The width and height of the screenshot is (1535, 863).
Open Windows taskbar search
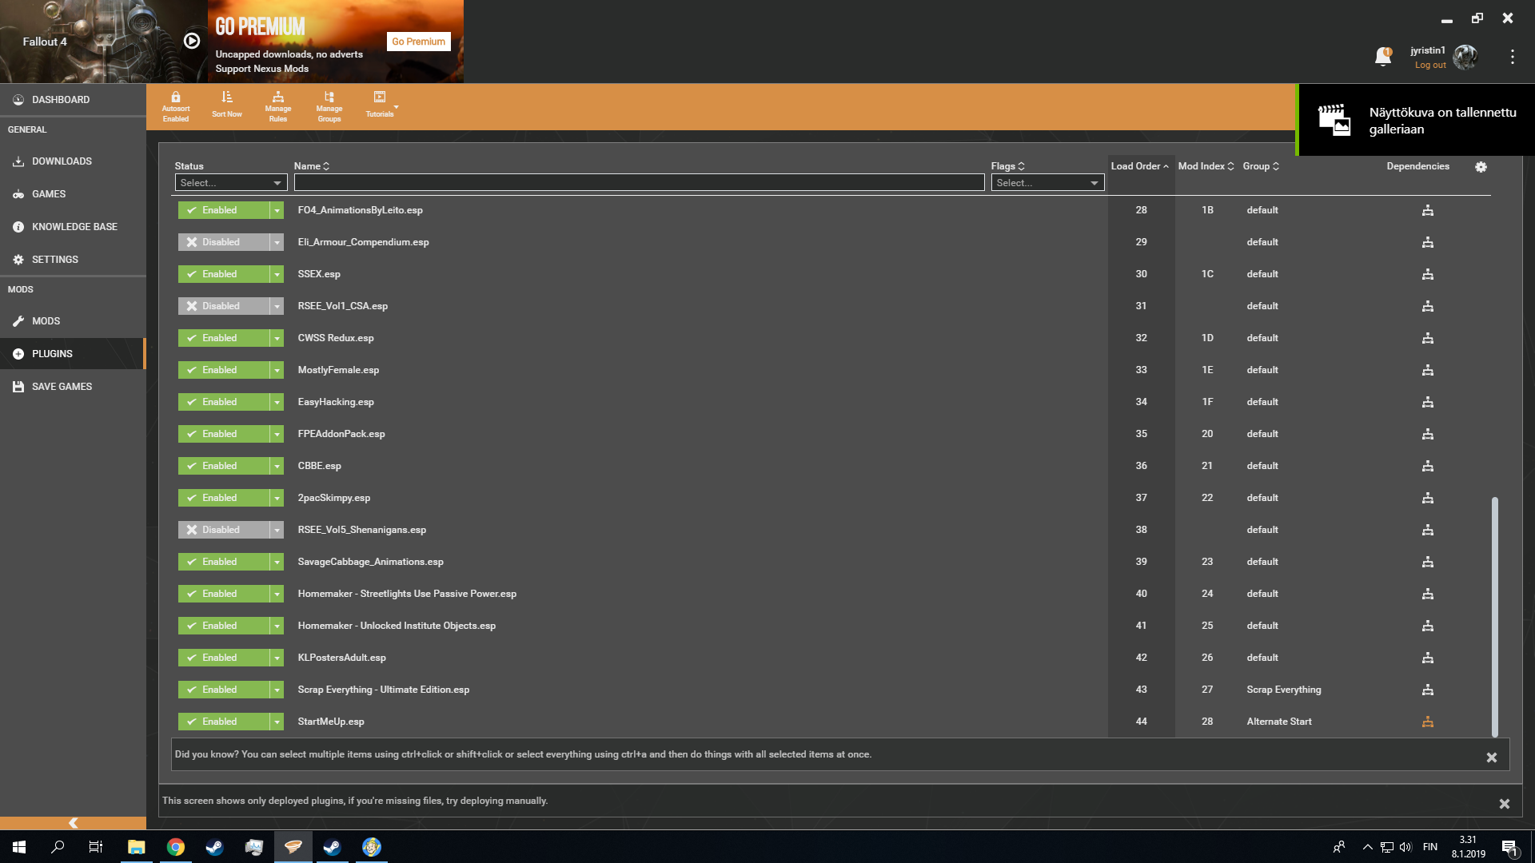click(58, 847)
